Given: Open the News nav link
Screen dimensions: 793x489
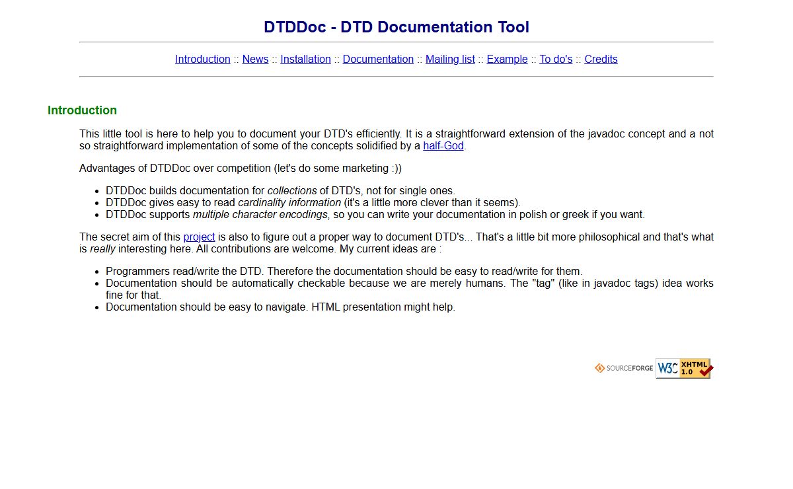Looking at the screenshot, I should pyautogui.click(x=255, y=59).
